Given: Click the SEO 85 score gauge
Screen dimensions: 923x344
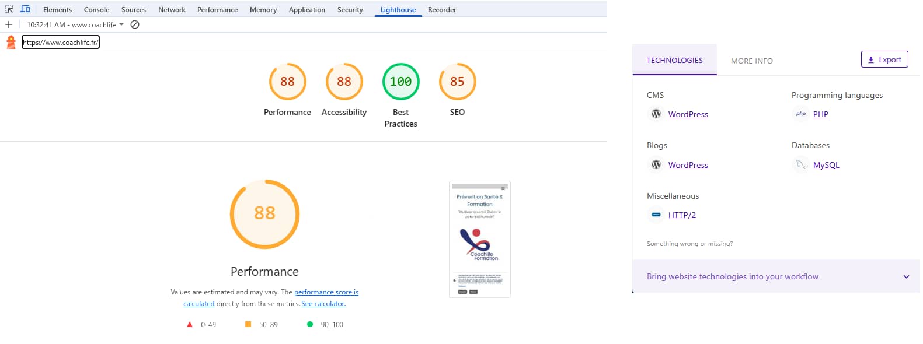Looking at the screenshot, I should pos(457,82).
